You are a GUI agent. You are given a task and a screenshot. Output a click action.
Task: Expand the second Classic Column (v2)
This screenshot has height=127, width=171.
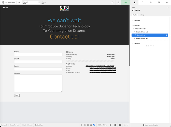(x=135, y=38)
